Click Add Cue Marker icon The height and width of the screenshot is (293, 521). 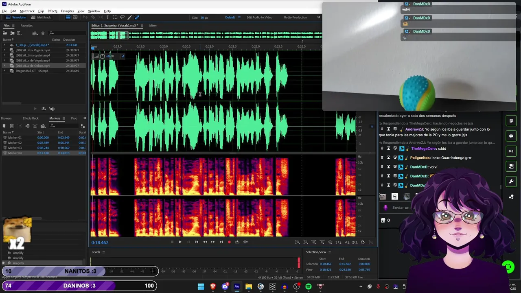pos(4,126)
